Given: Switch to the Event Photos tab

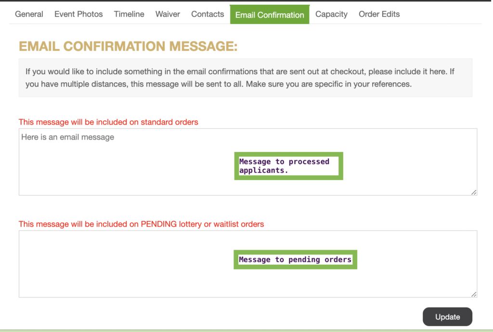Looking at the screenshot, I should point(78,14).
